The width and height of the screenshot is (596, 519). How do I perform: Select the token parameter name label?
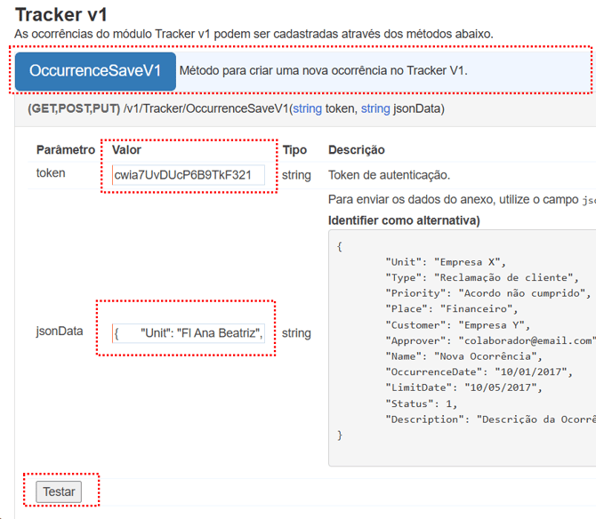tap(51, 173)
